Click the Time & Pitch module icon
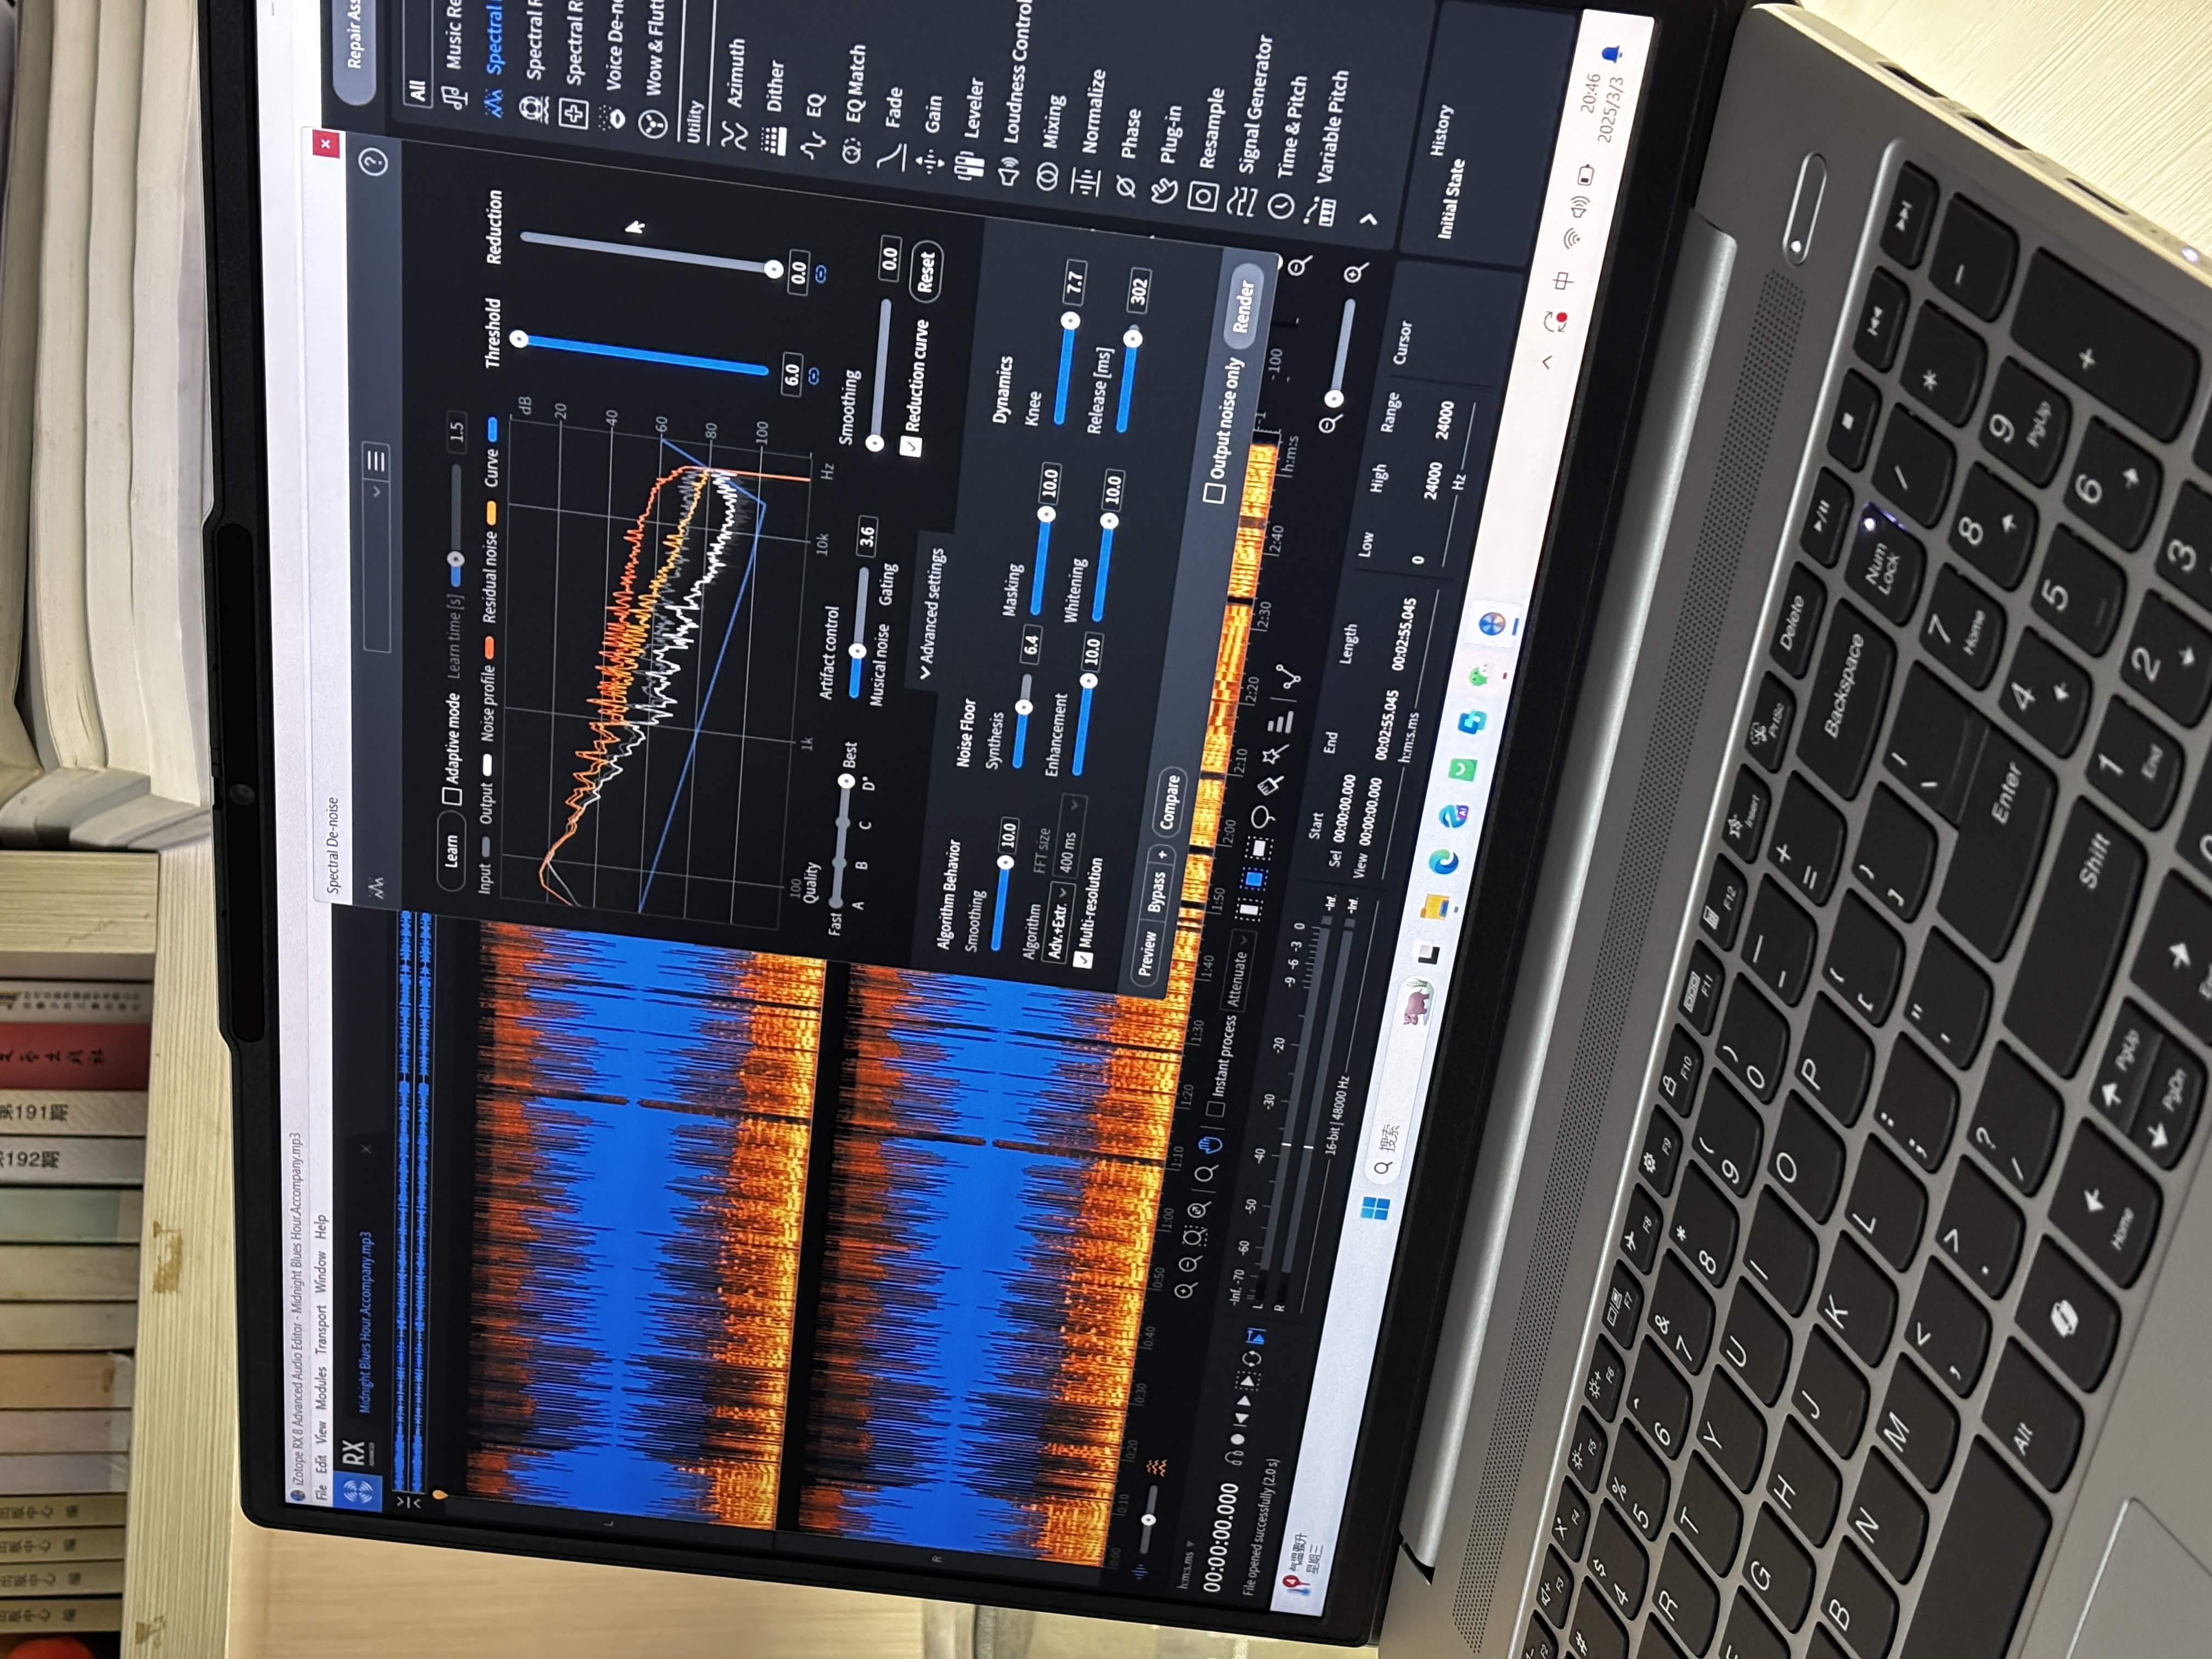This screenshot has height=1659, width=2212. [1282, 206]
